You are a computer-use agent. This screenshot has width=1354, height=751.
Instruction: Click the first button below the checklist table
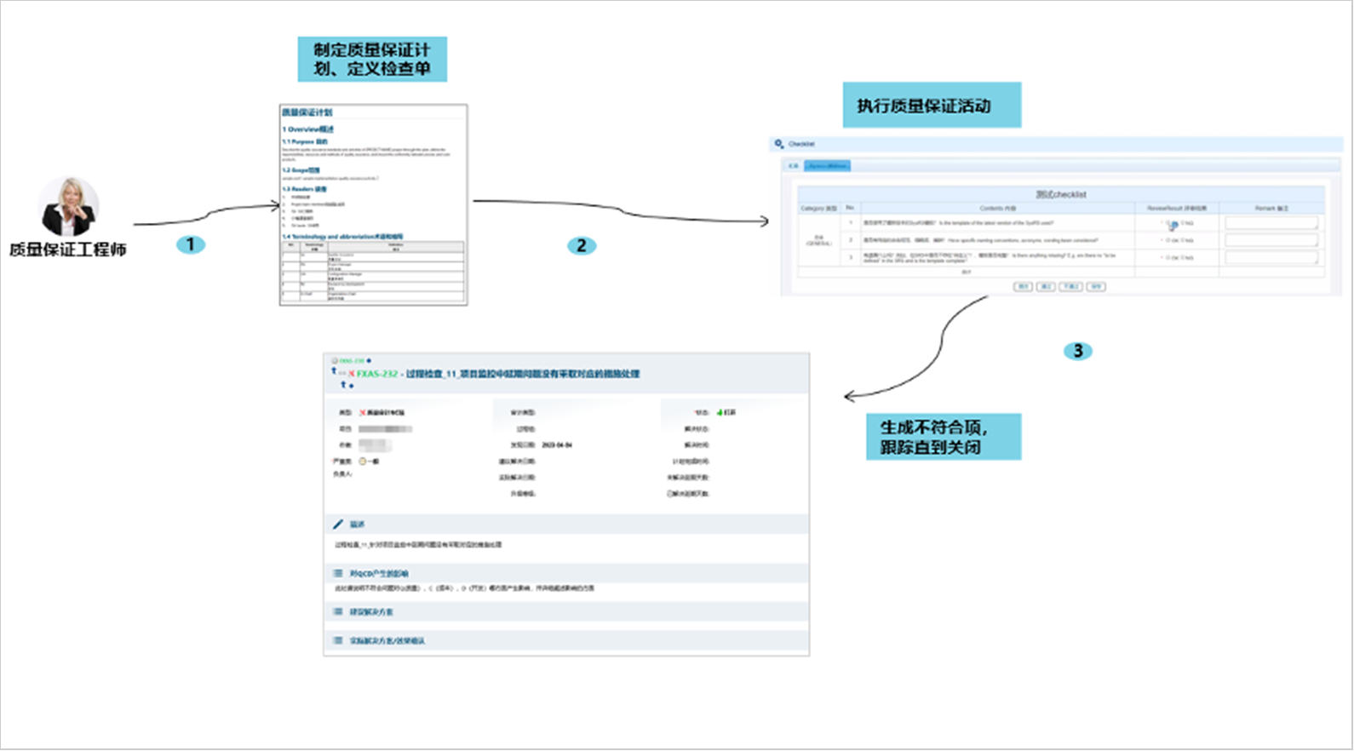tap(1022, 287)
